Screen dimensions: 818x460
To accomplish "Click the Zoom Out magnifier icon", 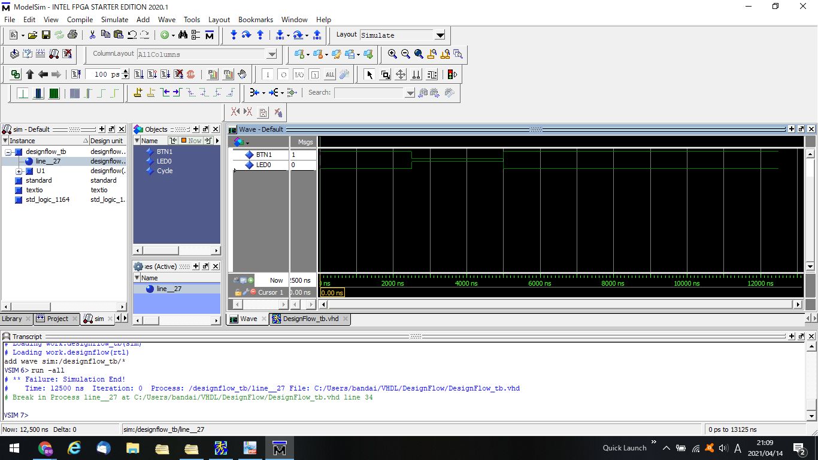I will 405,54.
